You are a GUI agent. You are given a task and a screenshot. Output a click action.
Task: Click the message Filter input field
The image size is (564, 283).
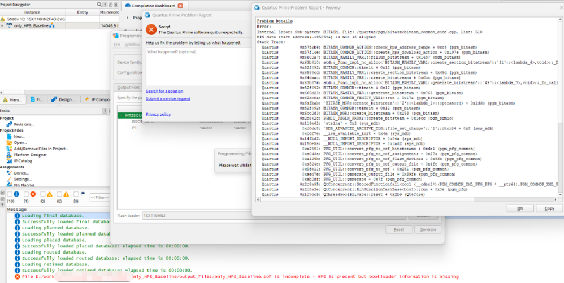pos(99,197)
